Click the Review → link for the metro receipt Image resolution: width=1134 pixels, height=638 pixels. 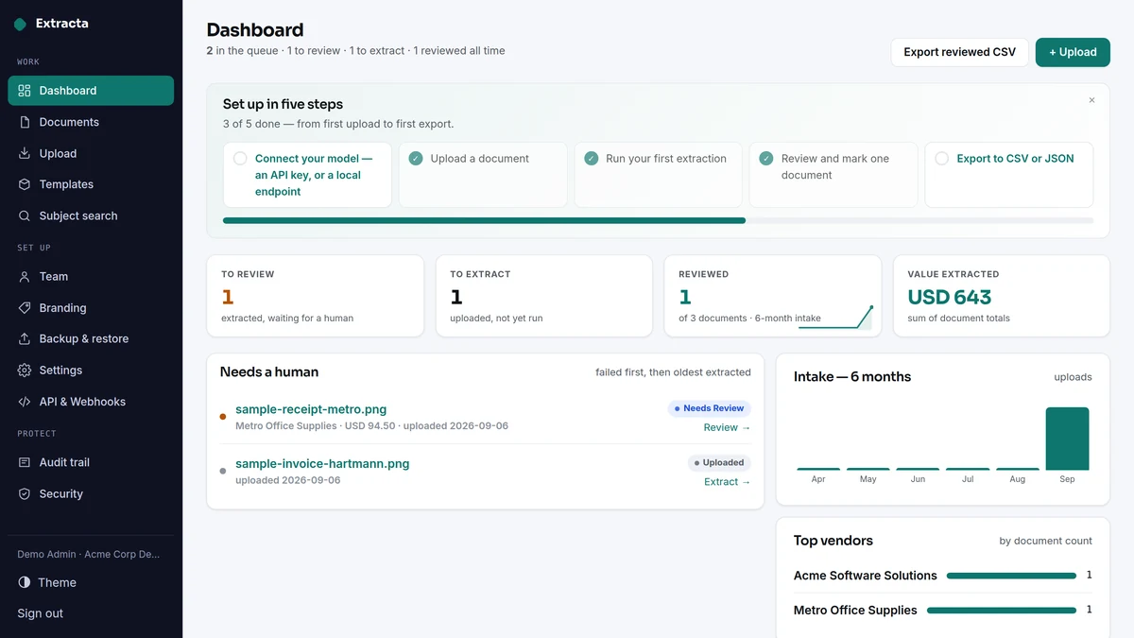click(x=727, y=427)
